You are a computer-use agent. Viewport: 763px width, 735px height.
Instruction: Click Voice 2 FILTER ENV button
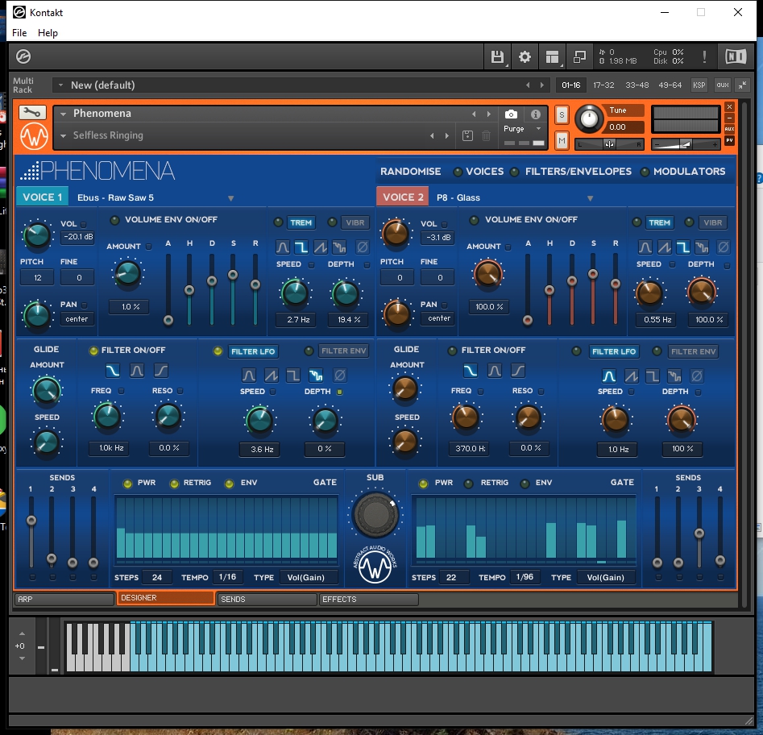tap(694, 351)
